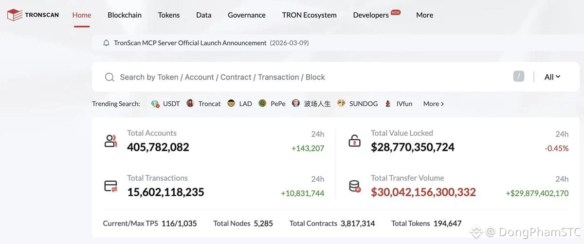The image size is (584, 244).
Task: Click the search magnifier icon
Action: coord(110,77)
